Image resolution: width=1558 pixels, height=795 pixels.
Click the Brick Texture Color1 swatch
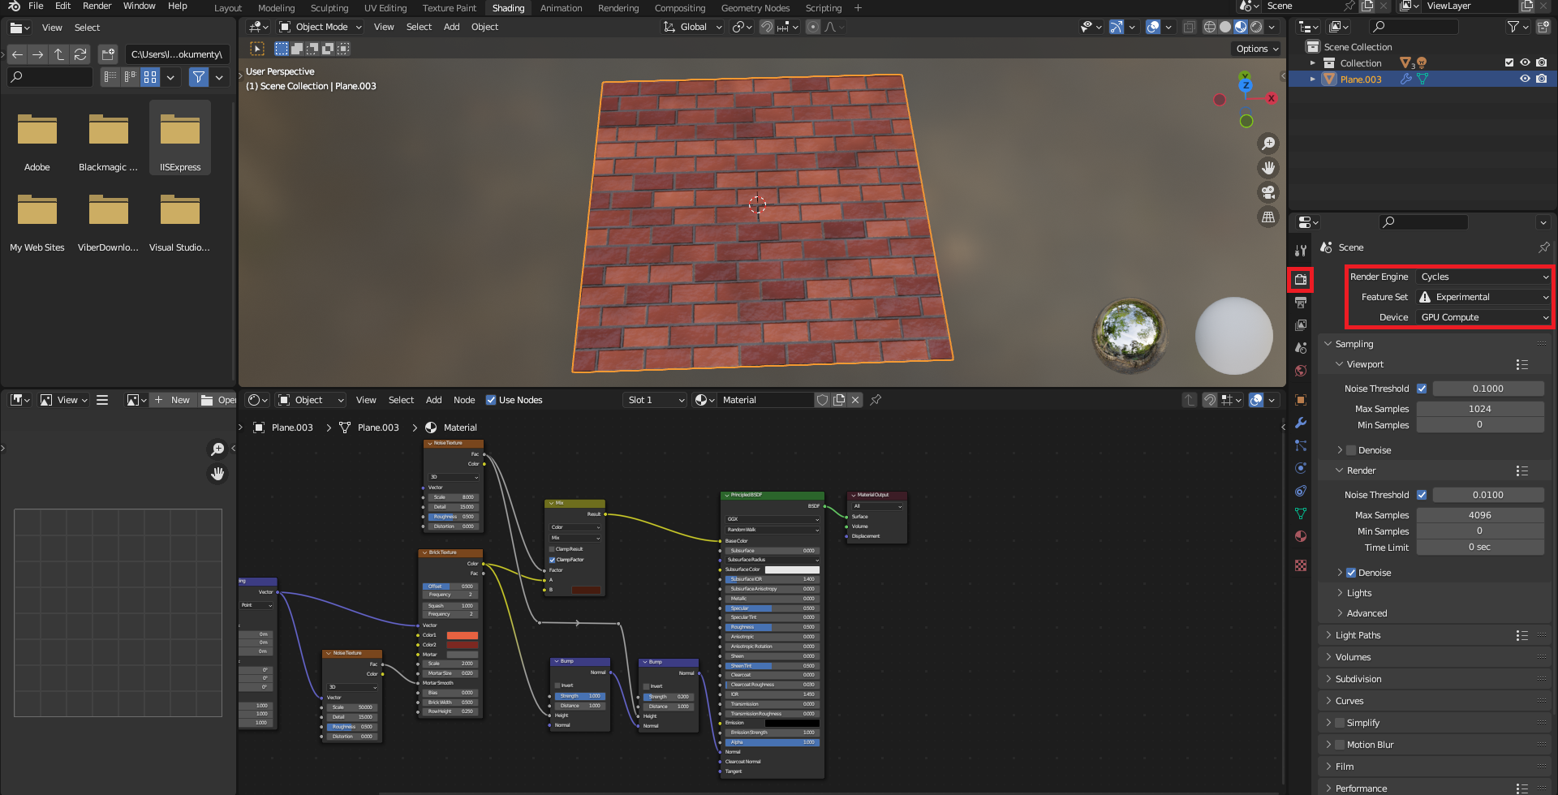(x=462, y=635)
